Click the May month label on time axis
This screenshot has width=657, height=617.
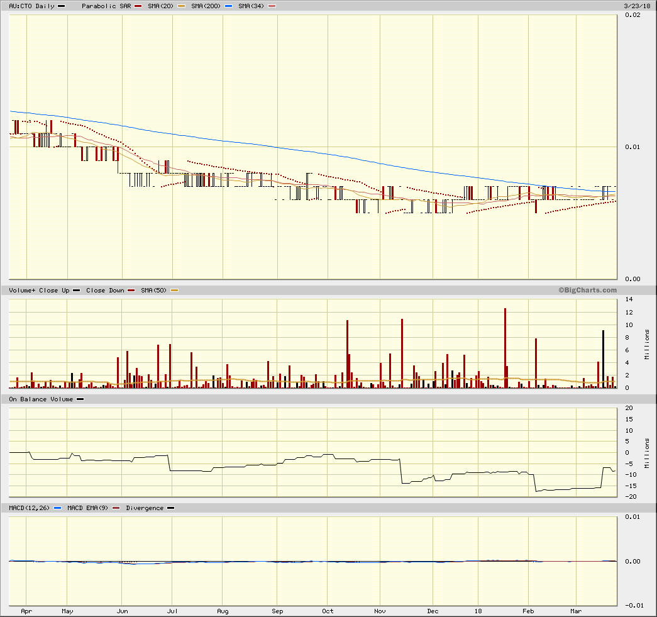coord(67,611)
